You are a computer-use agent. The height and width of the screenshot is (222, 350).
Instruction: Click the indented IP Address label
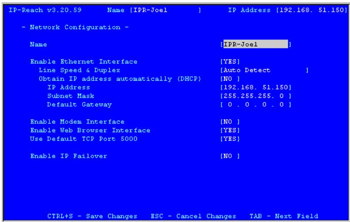68,87
